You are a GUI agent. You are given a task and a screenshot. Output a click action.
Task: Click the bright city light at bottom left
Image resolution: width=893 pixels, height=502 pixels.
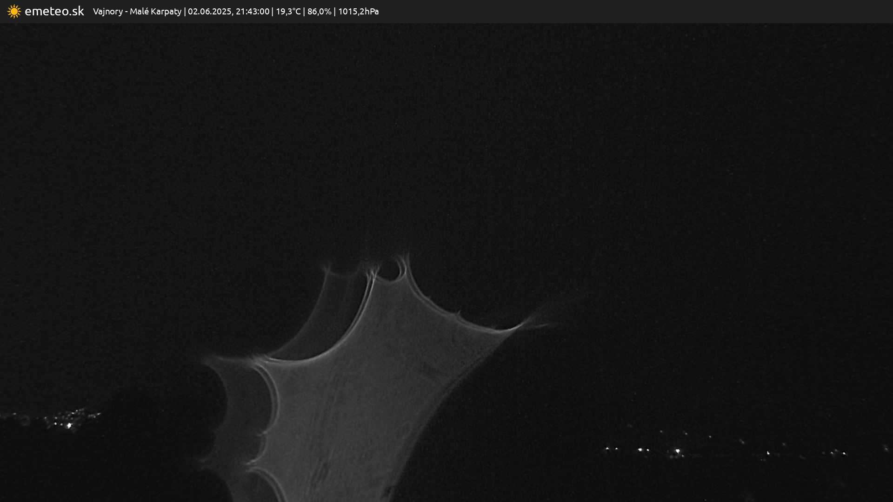(x=69, y=425)
